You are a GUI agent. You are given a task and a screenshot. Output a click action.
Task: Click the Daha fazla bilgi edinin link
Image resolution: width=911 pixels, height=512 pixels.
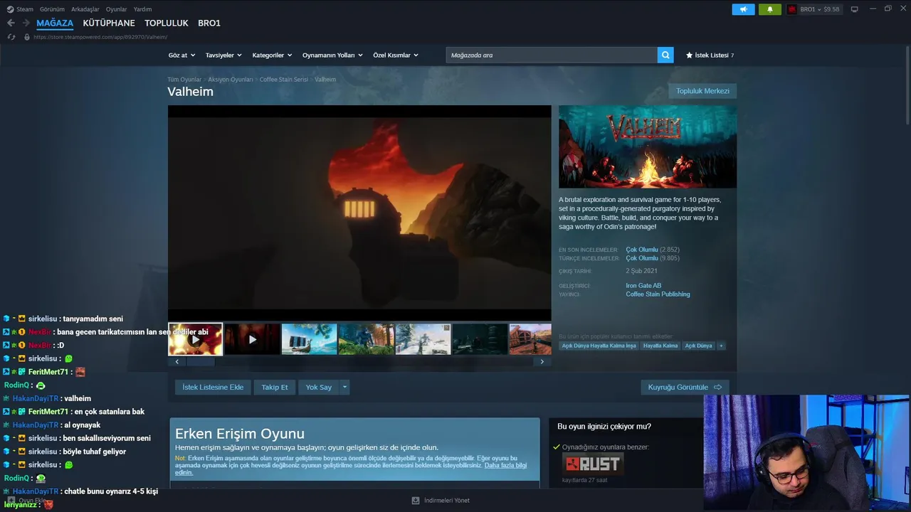[x=505, y=466]
